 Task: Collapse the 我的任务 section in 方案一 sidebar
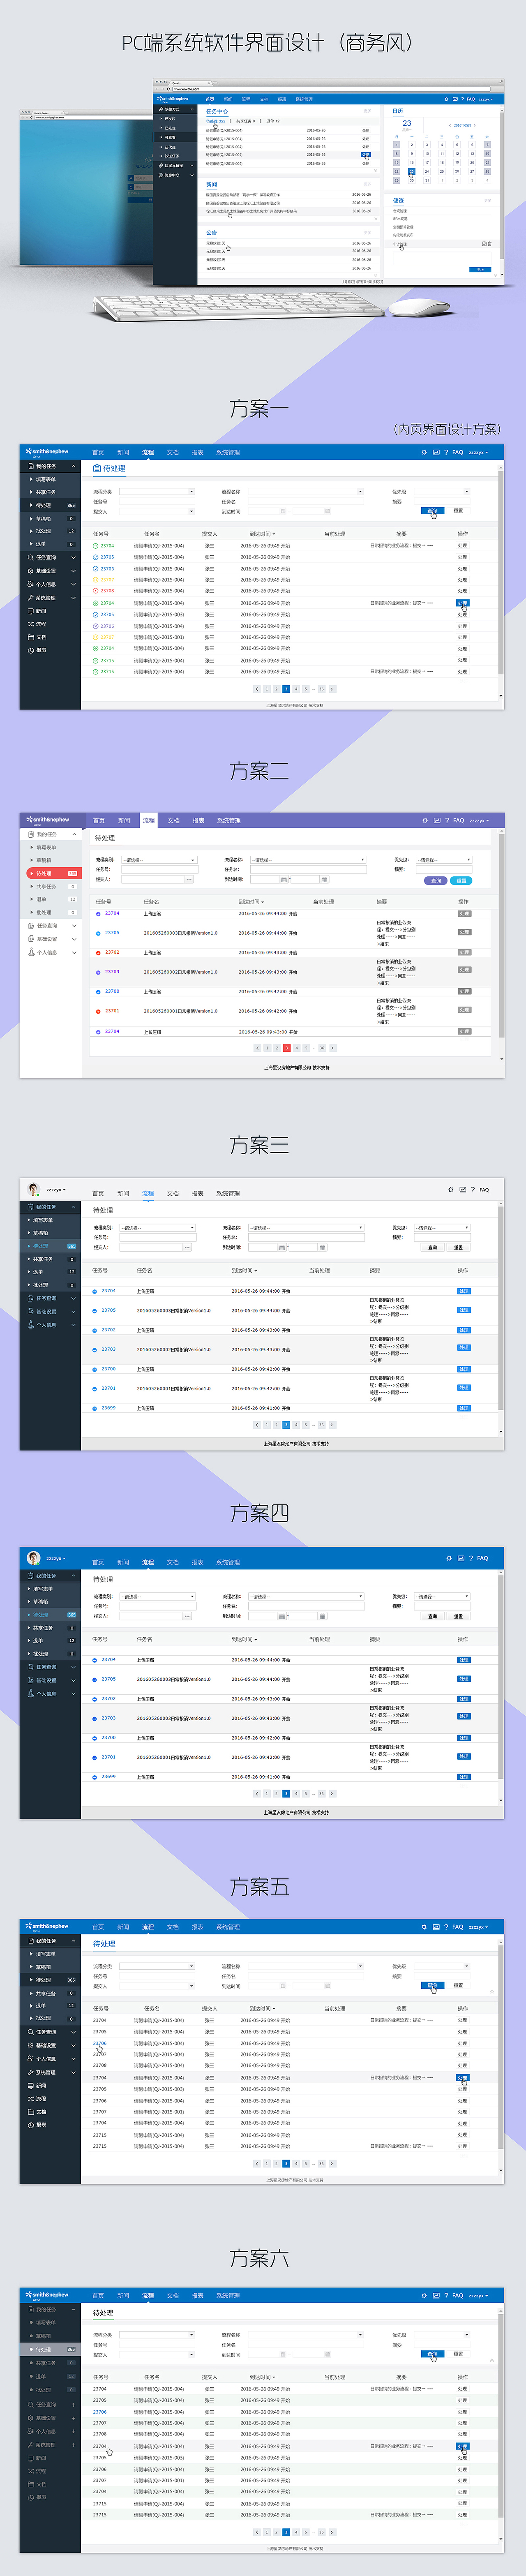click(x=73, y=466)
